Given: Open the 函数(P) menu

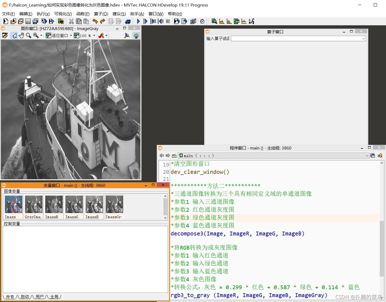Looking at the screenshot, I should [x=83, y=14].
